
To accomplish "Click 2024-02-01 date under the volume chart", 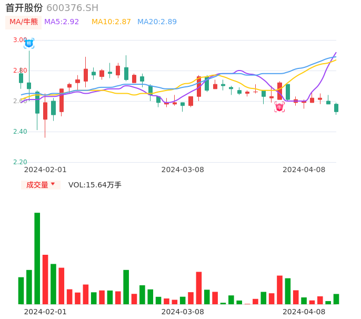I will [45, 312].
